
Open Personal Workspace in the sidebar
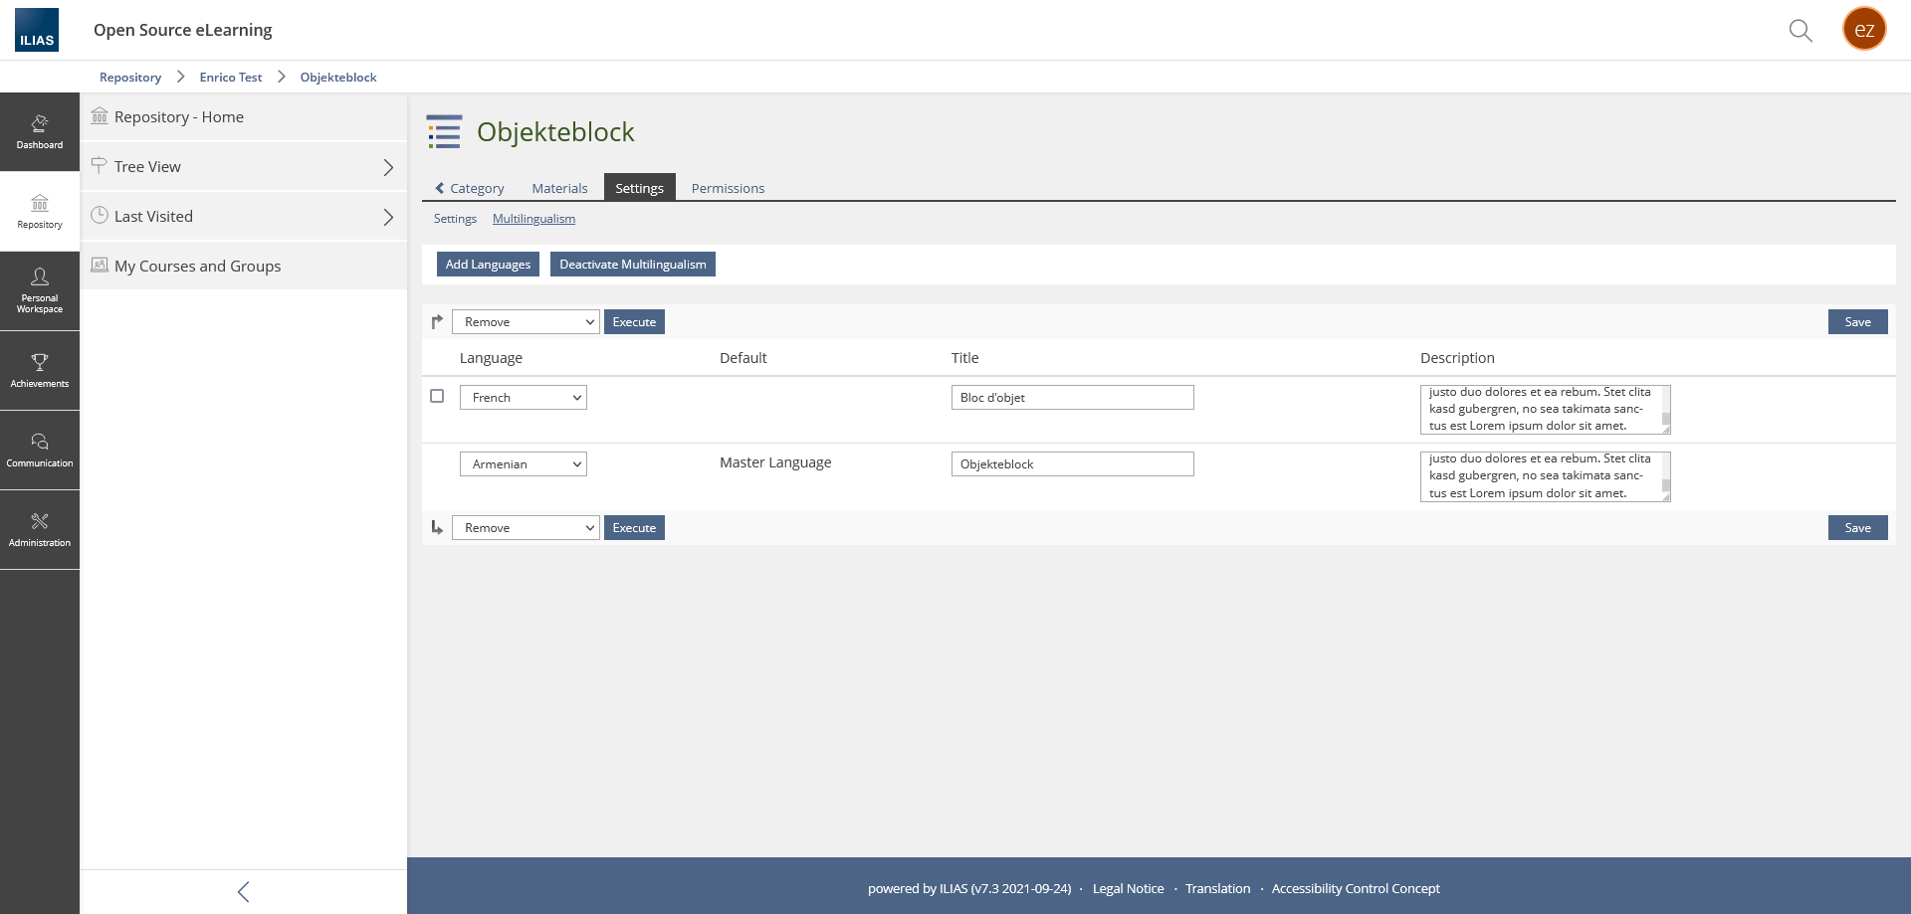click(40, 290)
